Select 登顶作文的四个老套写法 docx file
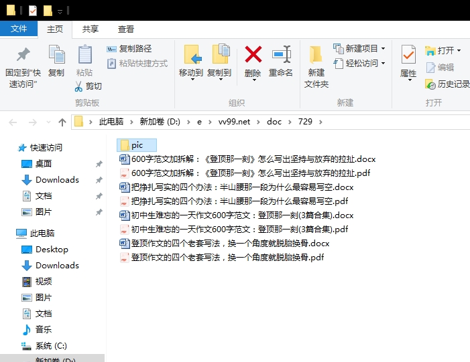470x362 pixels. 225,243
